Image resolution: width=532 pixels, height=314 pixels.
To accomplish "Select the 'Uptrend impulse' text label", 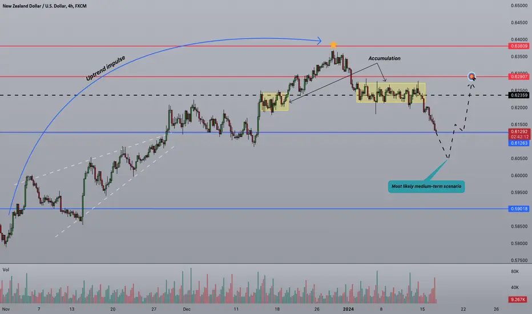I will point(106,69).
